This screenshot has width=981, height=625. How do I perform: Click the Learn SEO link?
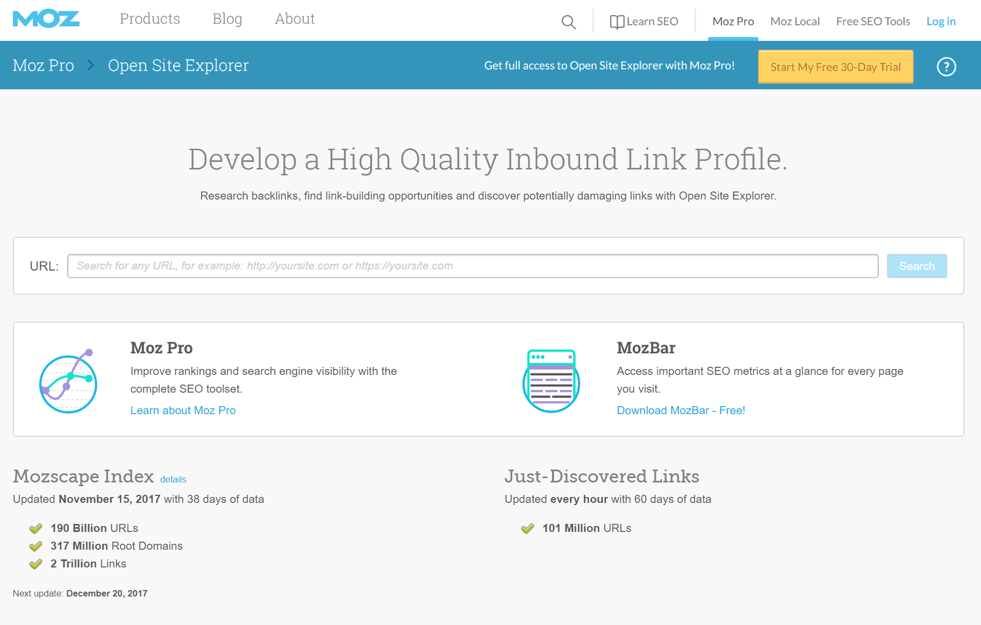click(x=653, y=22)
